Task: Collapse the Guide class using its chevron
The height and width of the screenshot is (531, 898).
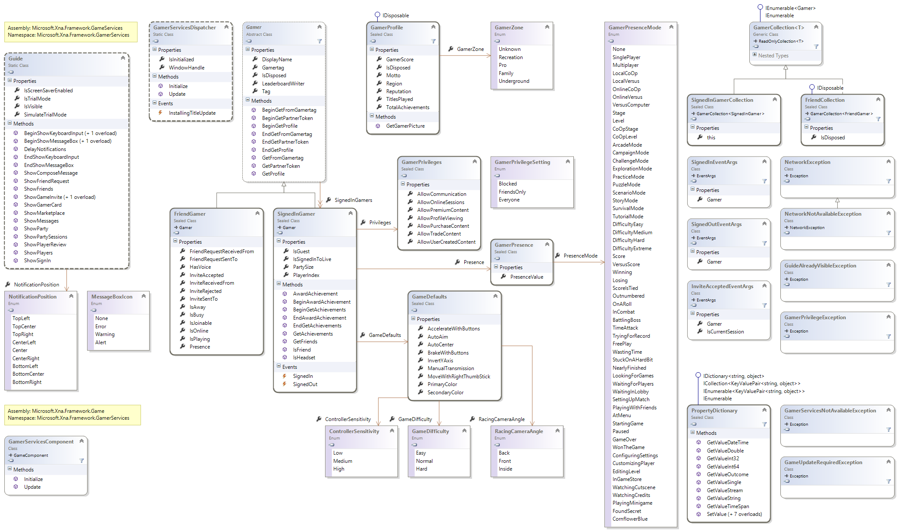Action: click(123, 58)
